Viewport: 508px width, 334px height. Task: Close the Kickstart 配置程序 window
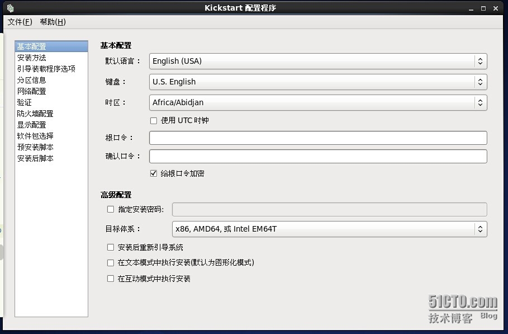click(x=496, y=8)
